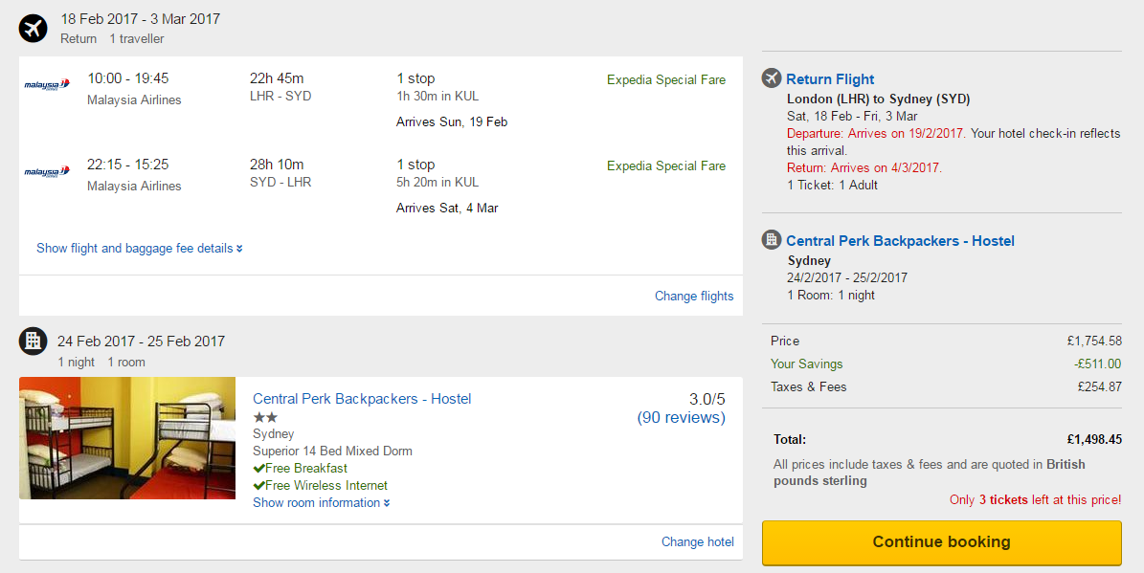Click 24 Feb 2017 - 25 Feb 2017 header
The height and width of the screenshot is (573, 1144).
[x=141, y=342]
